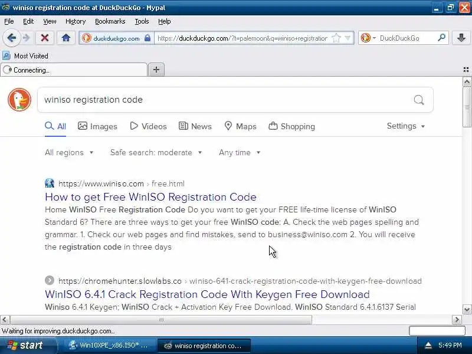
Task: Click the chromehunter result favicon
Action: click(x=50, y=280)
